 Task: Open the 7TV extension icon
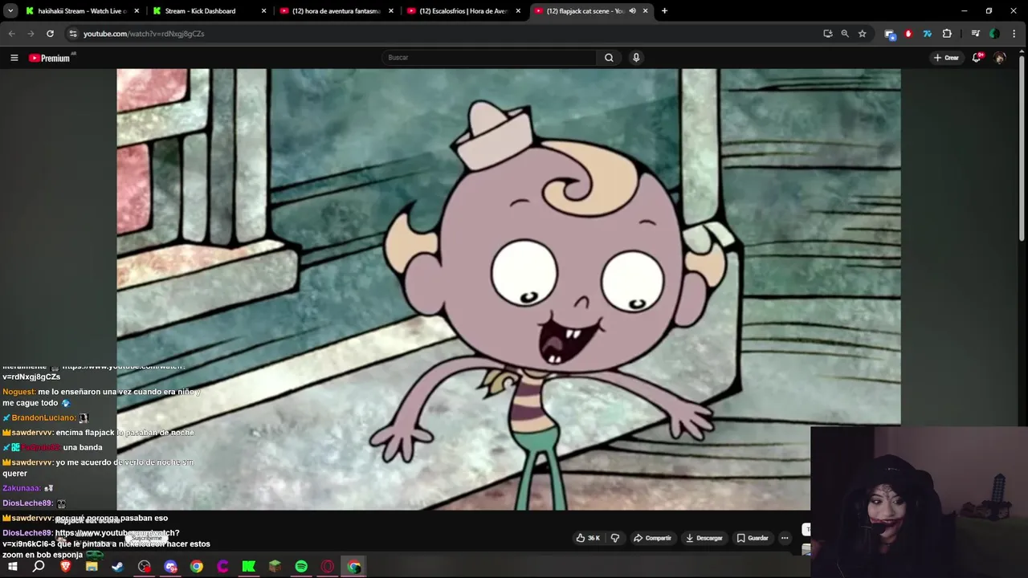pos(927,34)
